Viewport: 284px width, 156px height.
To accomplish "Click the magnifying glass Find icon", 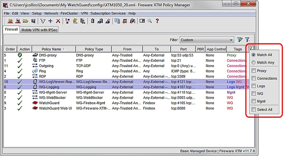I will pyautogui.click(x=150, y=21).
